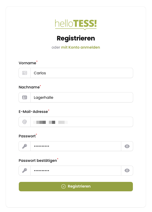Click the Vorname label
The width and height of the screenshot is (152, 212).
(x=28, y=63)
